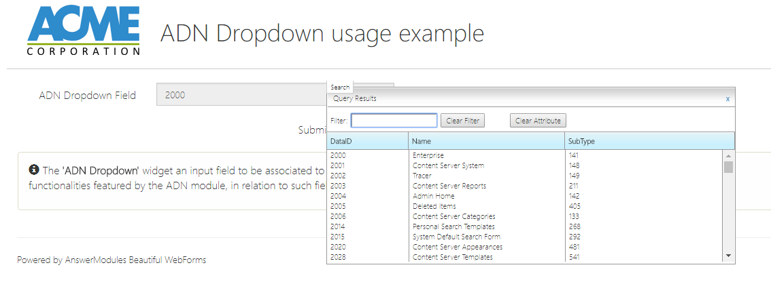The image size is (771, 299).
Task: Close the Query Results popup
Action: tap(727, 99)
